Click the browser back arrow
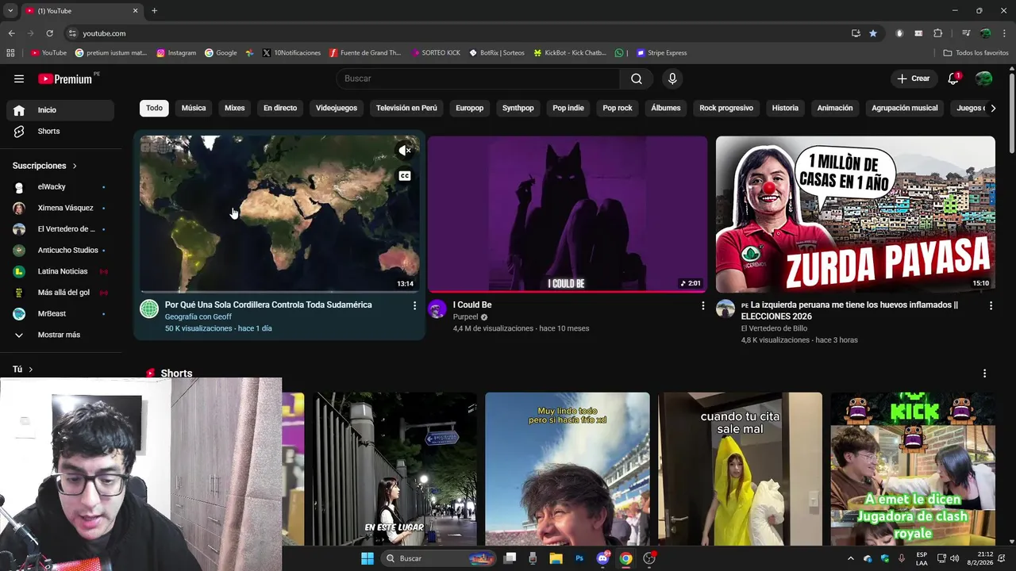 click(x=11, y=33)
